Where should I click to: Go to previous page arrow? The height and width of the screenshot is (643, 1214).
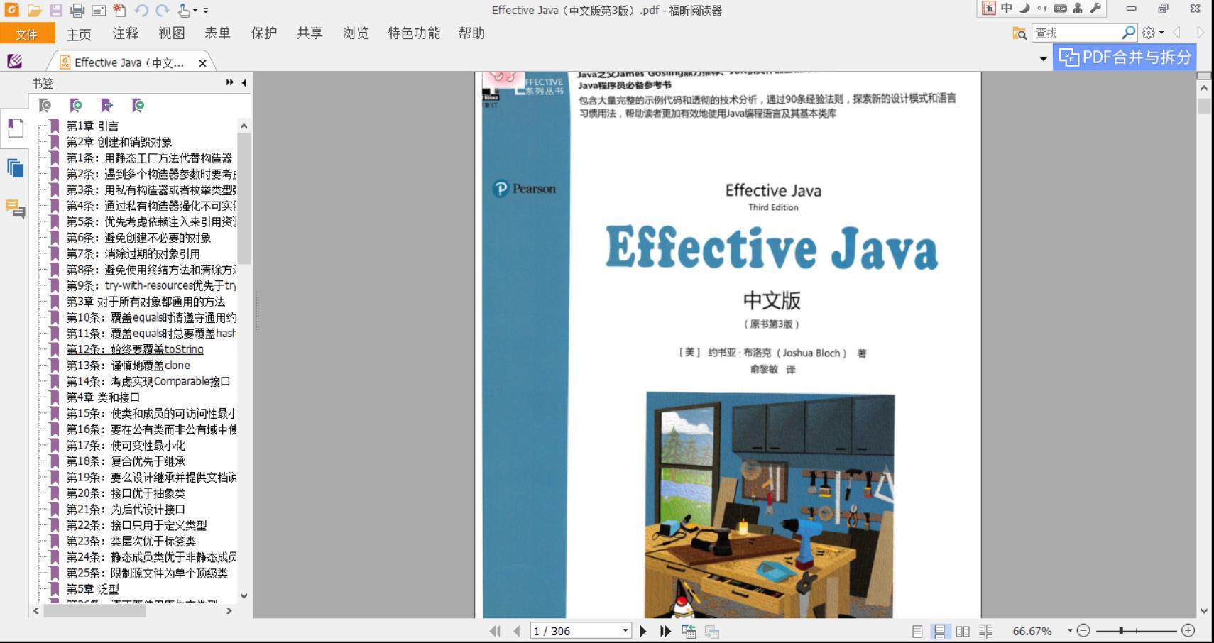(x=517, y=631)
